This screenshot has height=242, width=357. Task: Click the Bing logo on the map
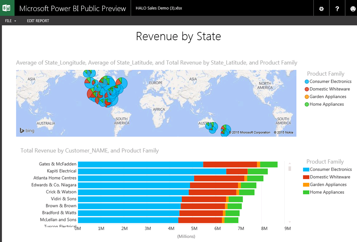coord(27,131)
